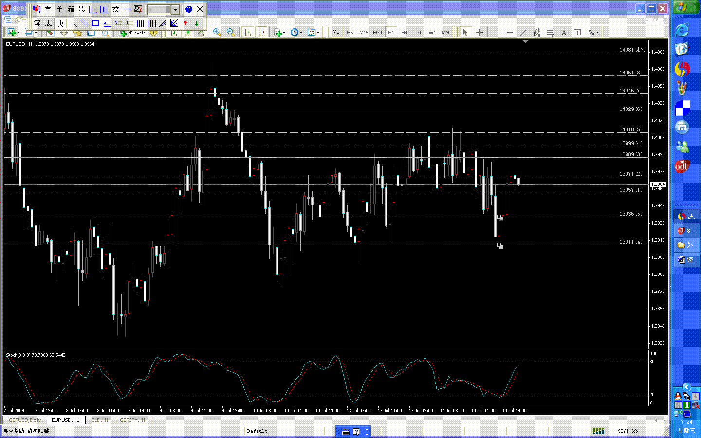
Task: Click the 13911 (a) level label
Action: pyautogui.click(x=631, y=242)
